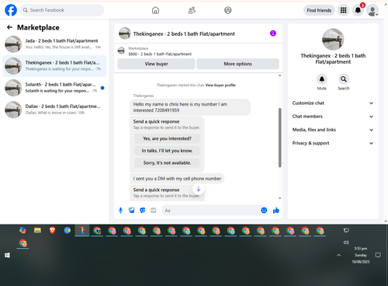This screenshot has height=286, width=388.
Task: Search in conversation using magnifier icon
Action: click(344, 79)
